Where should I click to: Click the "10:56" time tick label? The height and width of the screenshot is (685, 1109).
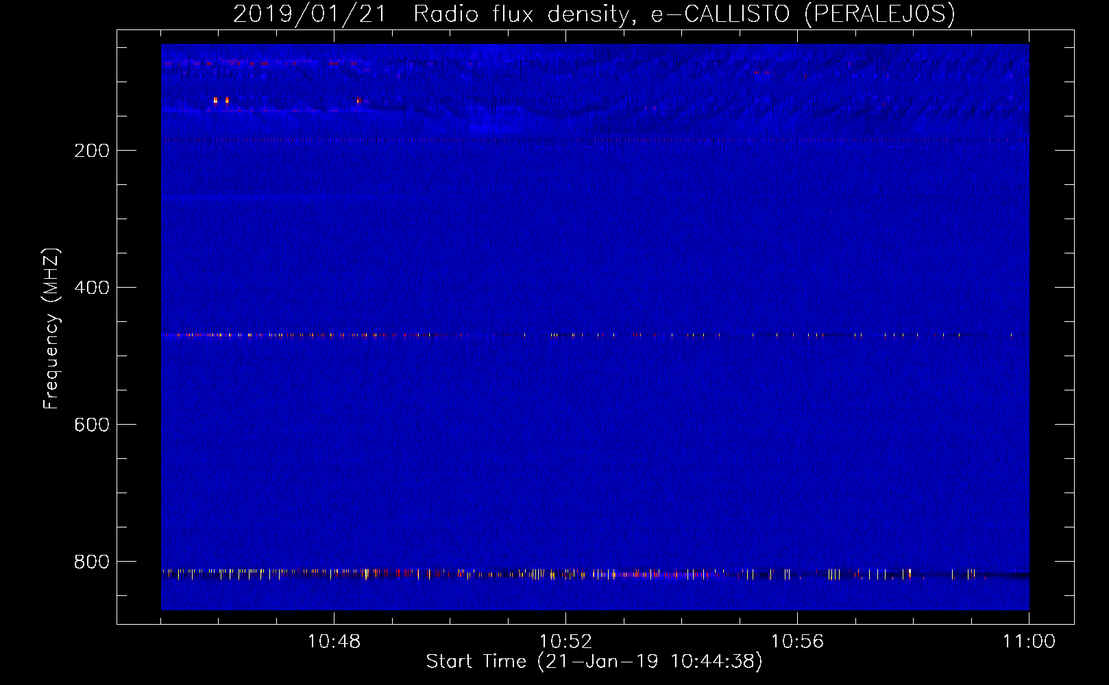(797, 642)
